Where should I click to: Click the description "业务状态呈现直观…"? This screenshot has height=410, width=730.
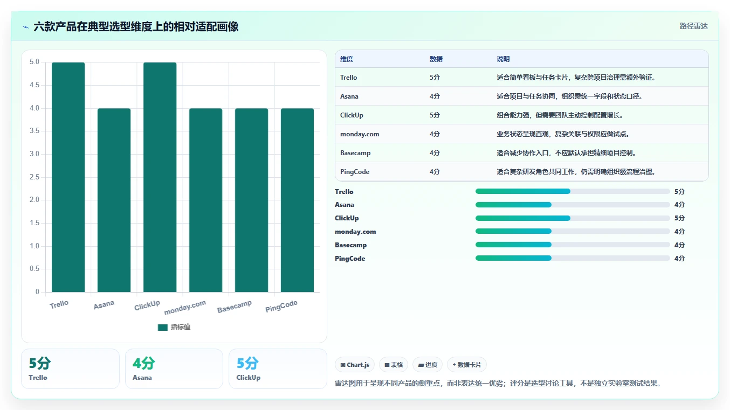563,134
